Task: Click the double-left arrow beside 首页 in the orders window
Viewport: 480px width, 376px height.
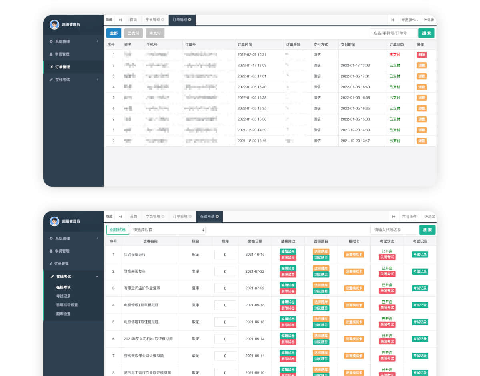Action: (120, 20)
